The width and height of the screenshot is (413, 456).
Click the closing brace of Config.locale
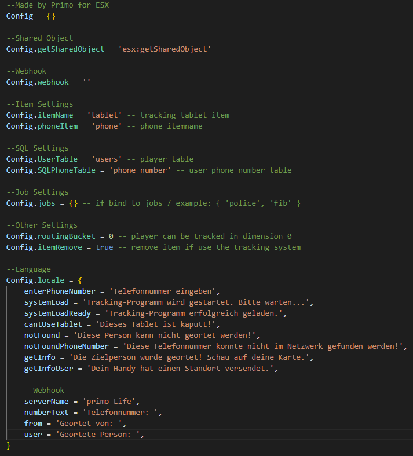[9, 446]
